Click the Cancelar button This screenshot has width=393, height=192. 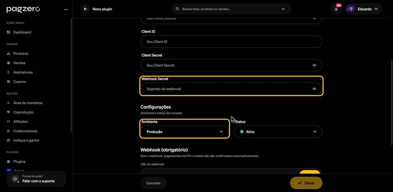point(153,183)
